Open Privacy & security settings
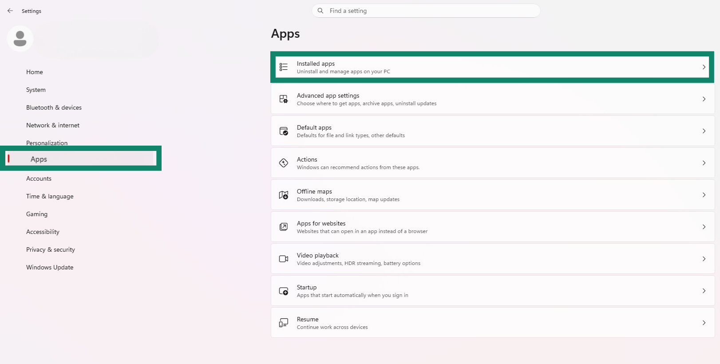The image size is (720, 364). 51,249
